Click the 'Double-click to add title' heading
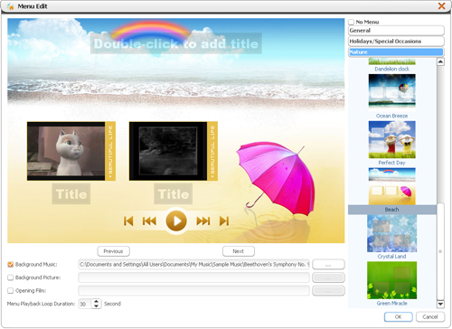The image size is (452, 329). tap(176, 43)
